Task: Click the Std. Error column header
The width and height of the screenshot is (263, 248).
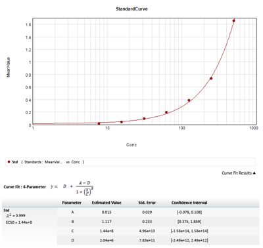Action: click(x=147, y=203)
